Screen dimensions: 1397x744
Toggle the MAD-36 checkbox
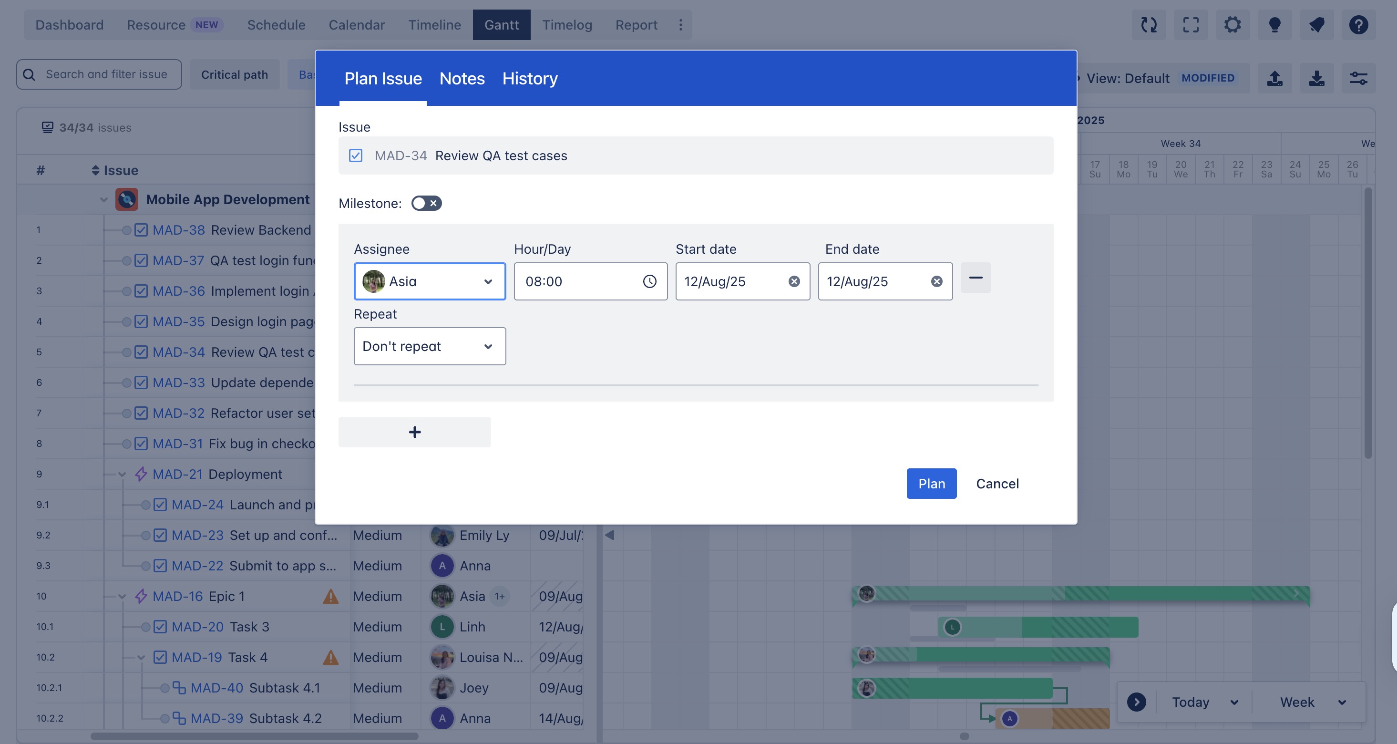coord(141,291)
